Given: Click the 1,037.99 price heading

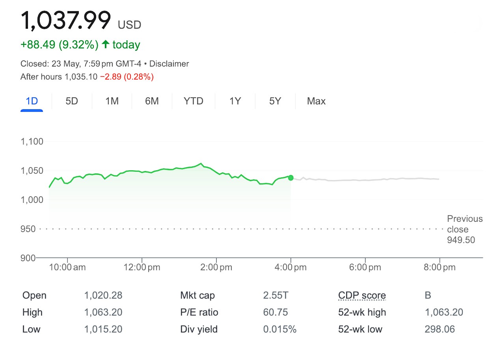Looking at the screenshot, I should click(66, 20).
